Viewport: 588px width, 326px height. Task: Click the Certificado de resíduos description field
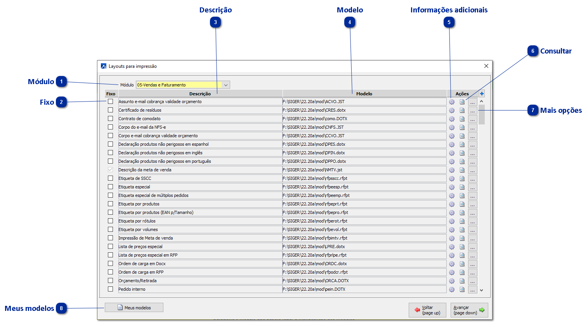coord(200,110)
